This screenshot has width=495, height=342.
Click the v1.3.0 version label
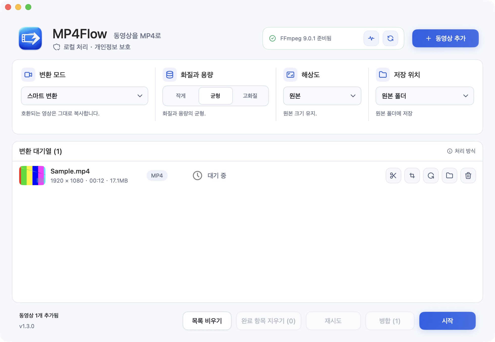(27, 326)
